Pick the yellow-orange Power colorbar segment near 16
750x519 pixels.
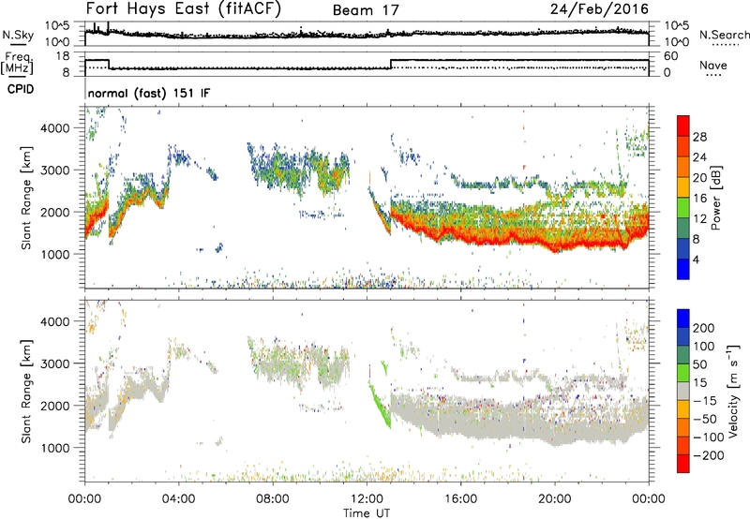pyautogui.click(x=683, y=187)
